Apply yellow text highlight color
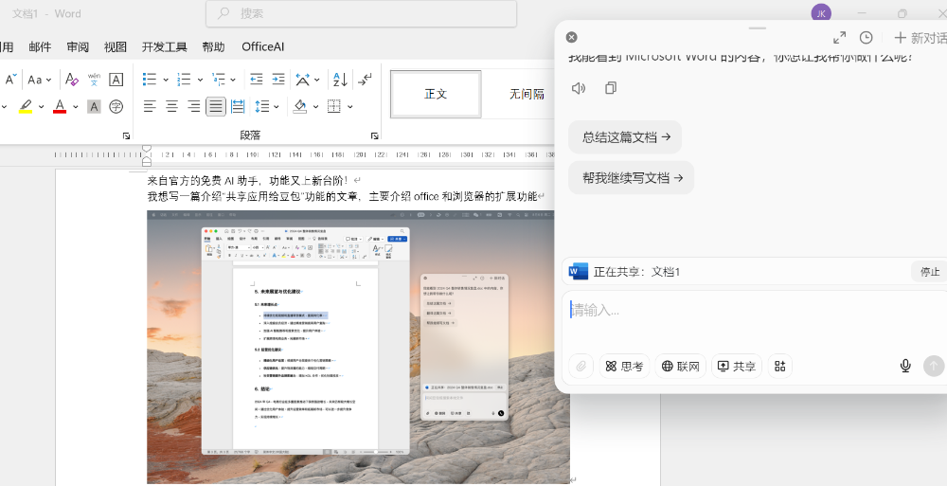 point(26,107)
